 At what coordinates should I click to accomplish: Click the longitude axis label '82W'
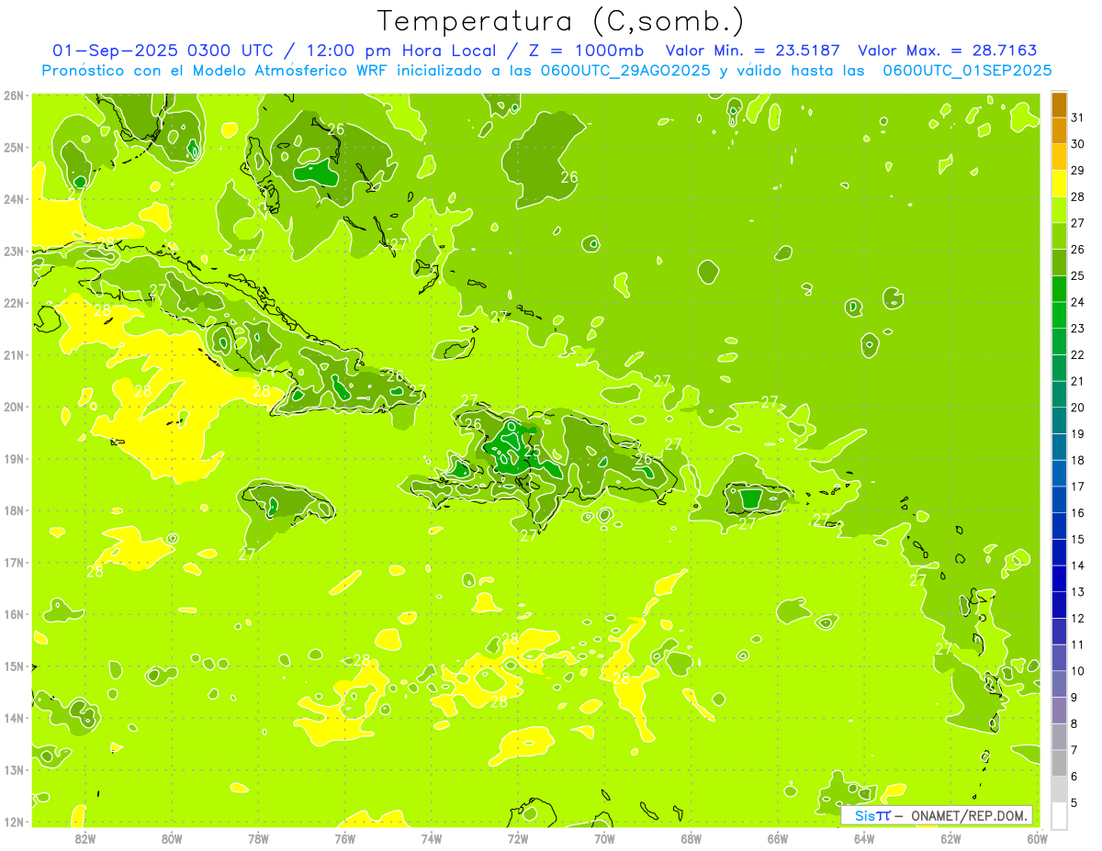pyautogui.click(x=84, y=838)
